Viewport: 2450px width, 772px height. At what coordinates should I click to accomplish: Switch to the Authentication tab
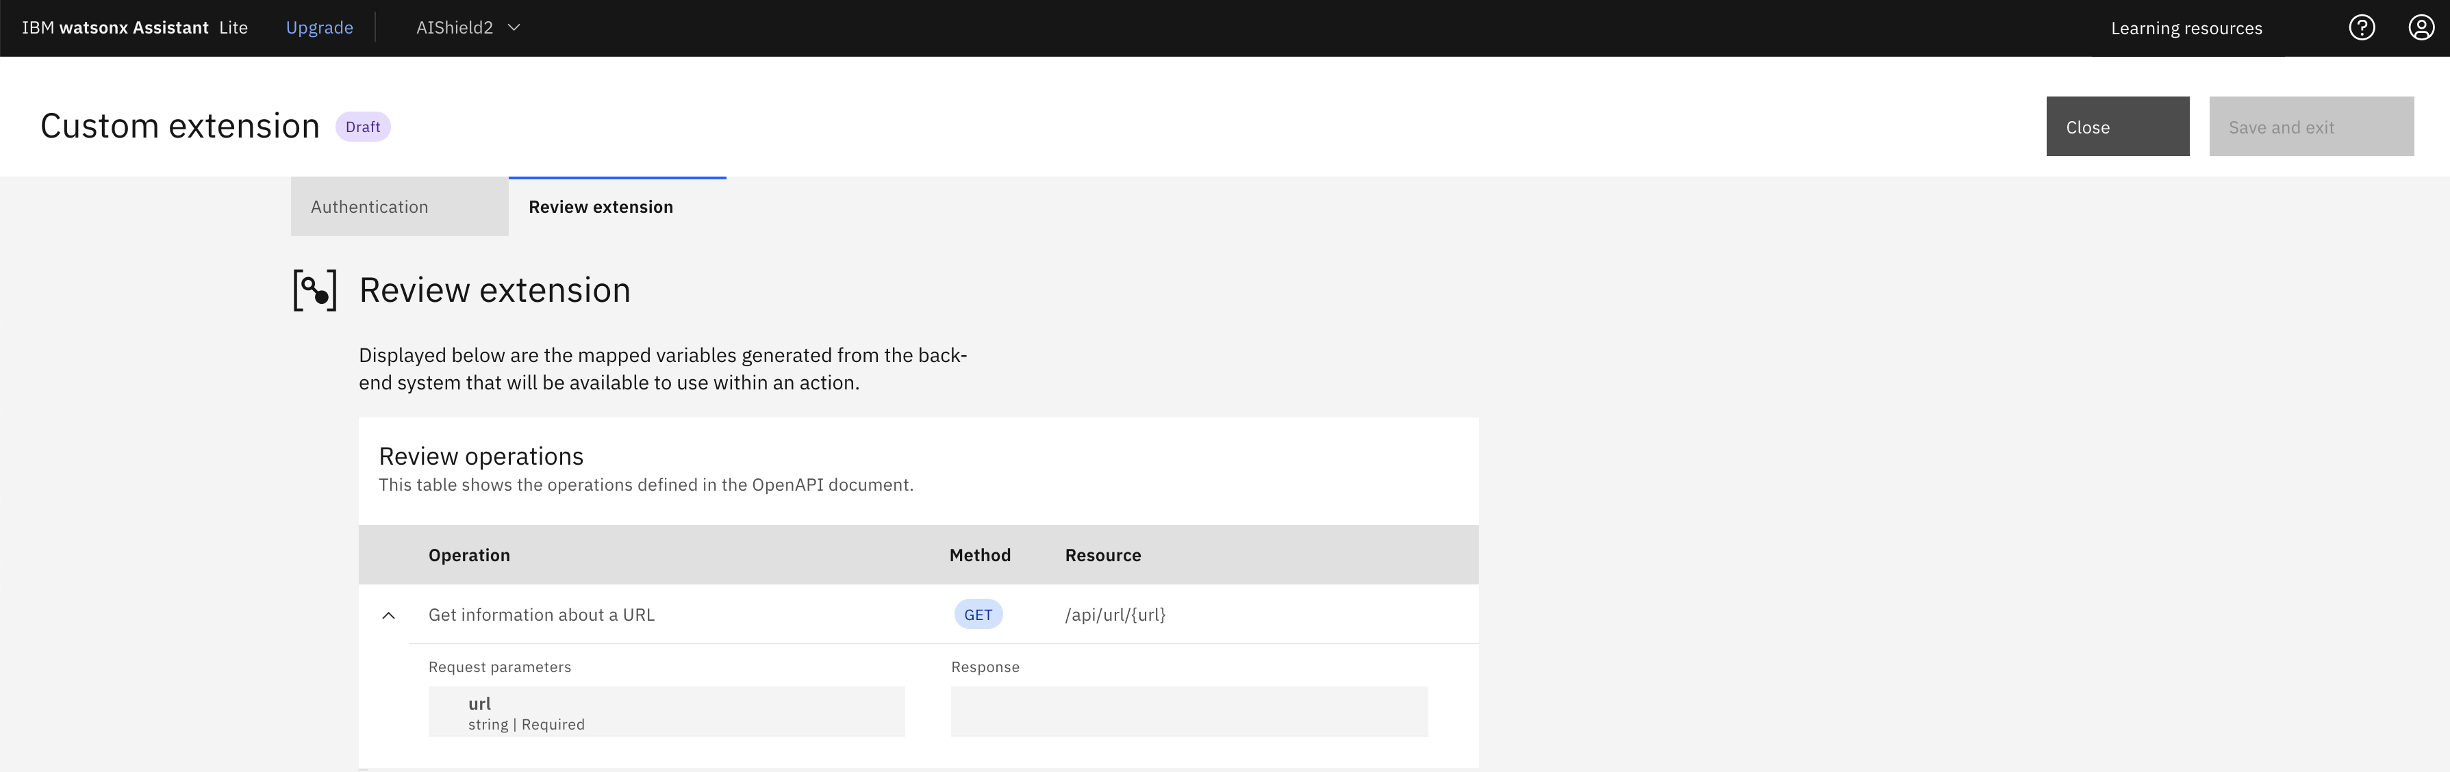(369, 206)
